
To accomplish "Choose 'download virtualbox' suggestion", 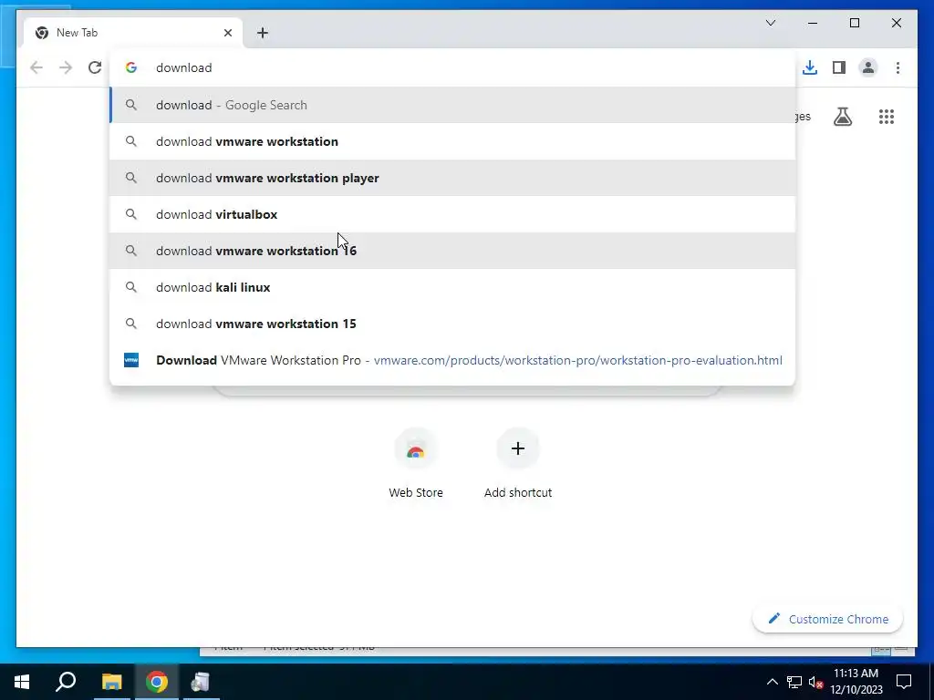I will [452, 214].
